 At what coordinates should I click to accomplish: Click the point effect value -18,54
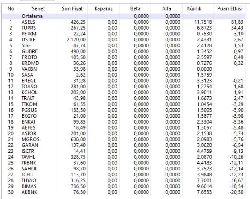tap(236, 186)
